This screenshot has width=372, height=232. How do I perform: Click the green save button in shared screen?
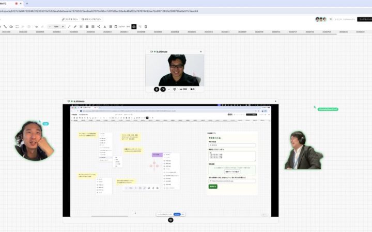pos(213,187)
